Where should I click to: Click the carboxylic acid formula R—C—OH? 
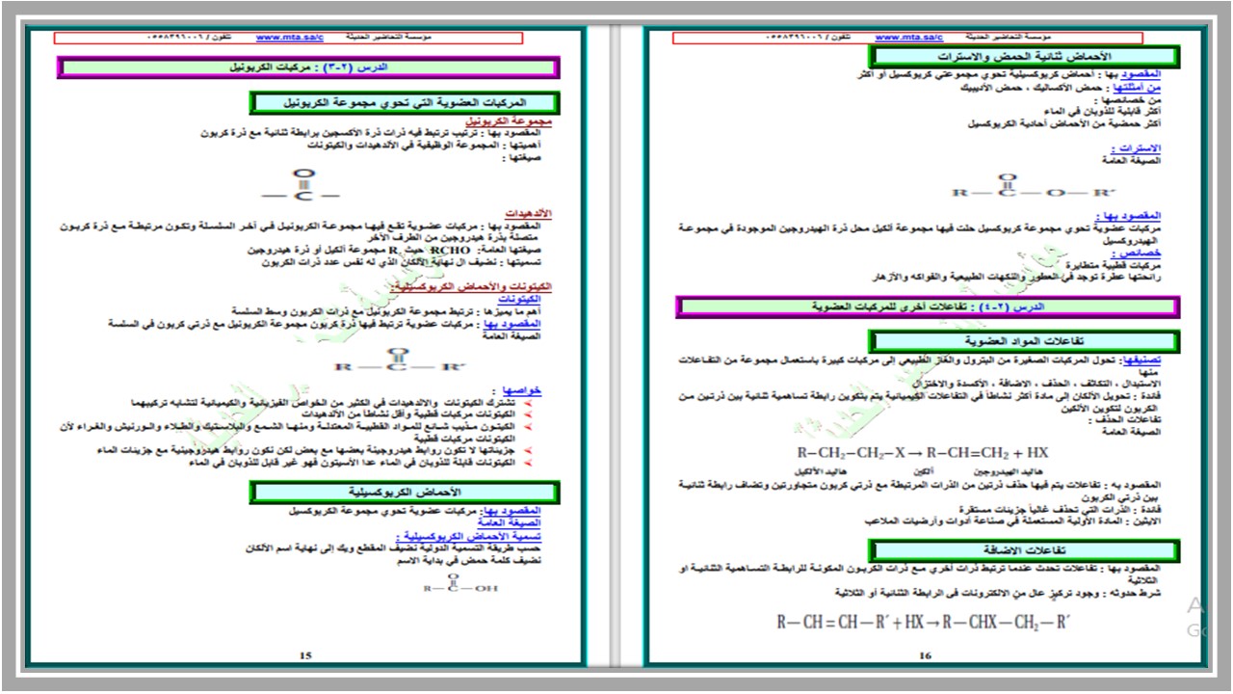tap(460, 582)
